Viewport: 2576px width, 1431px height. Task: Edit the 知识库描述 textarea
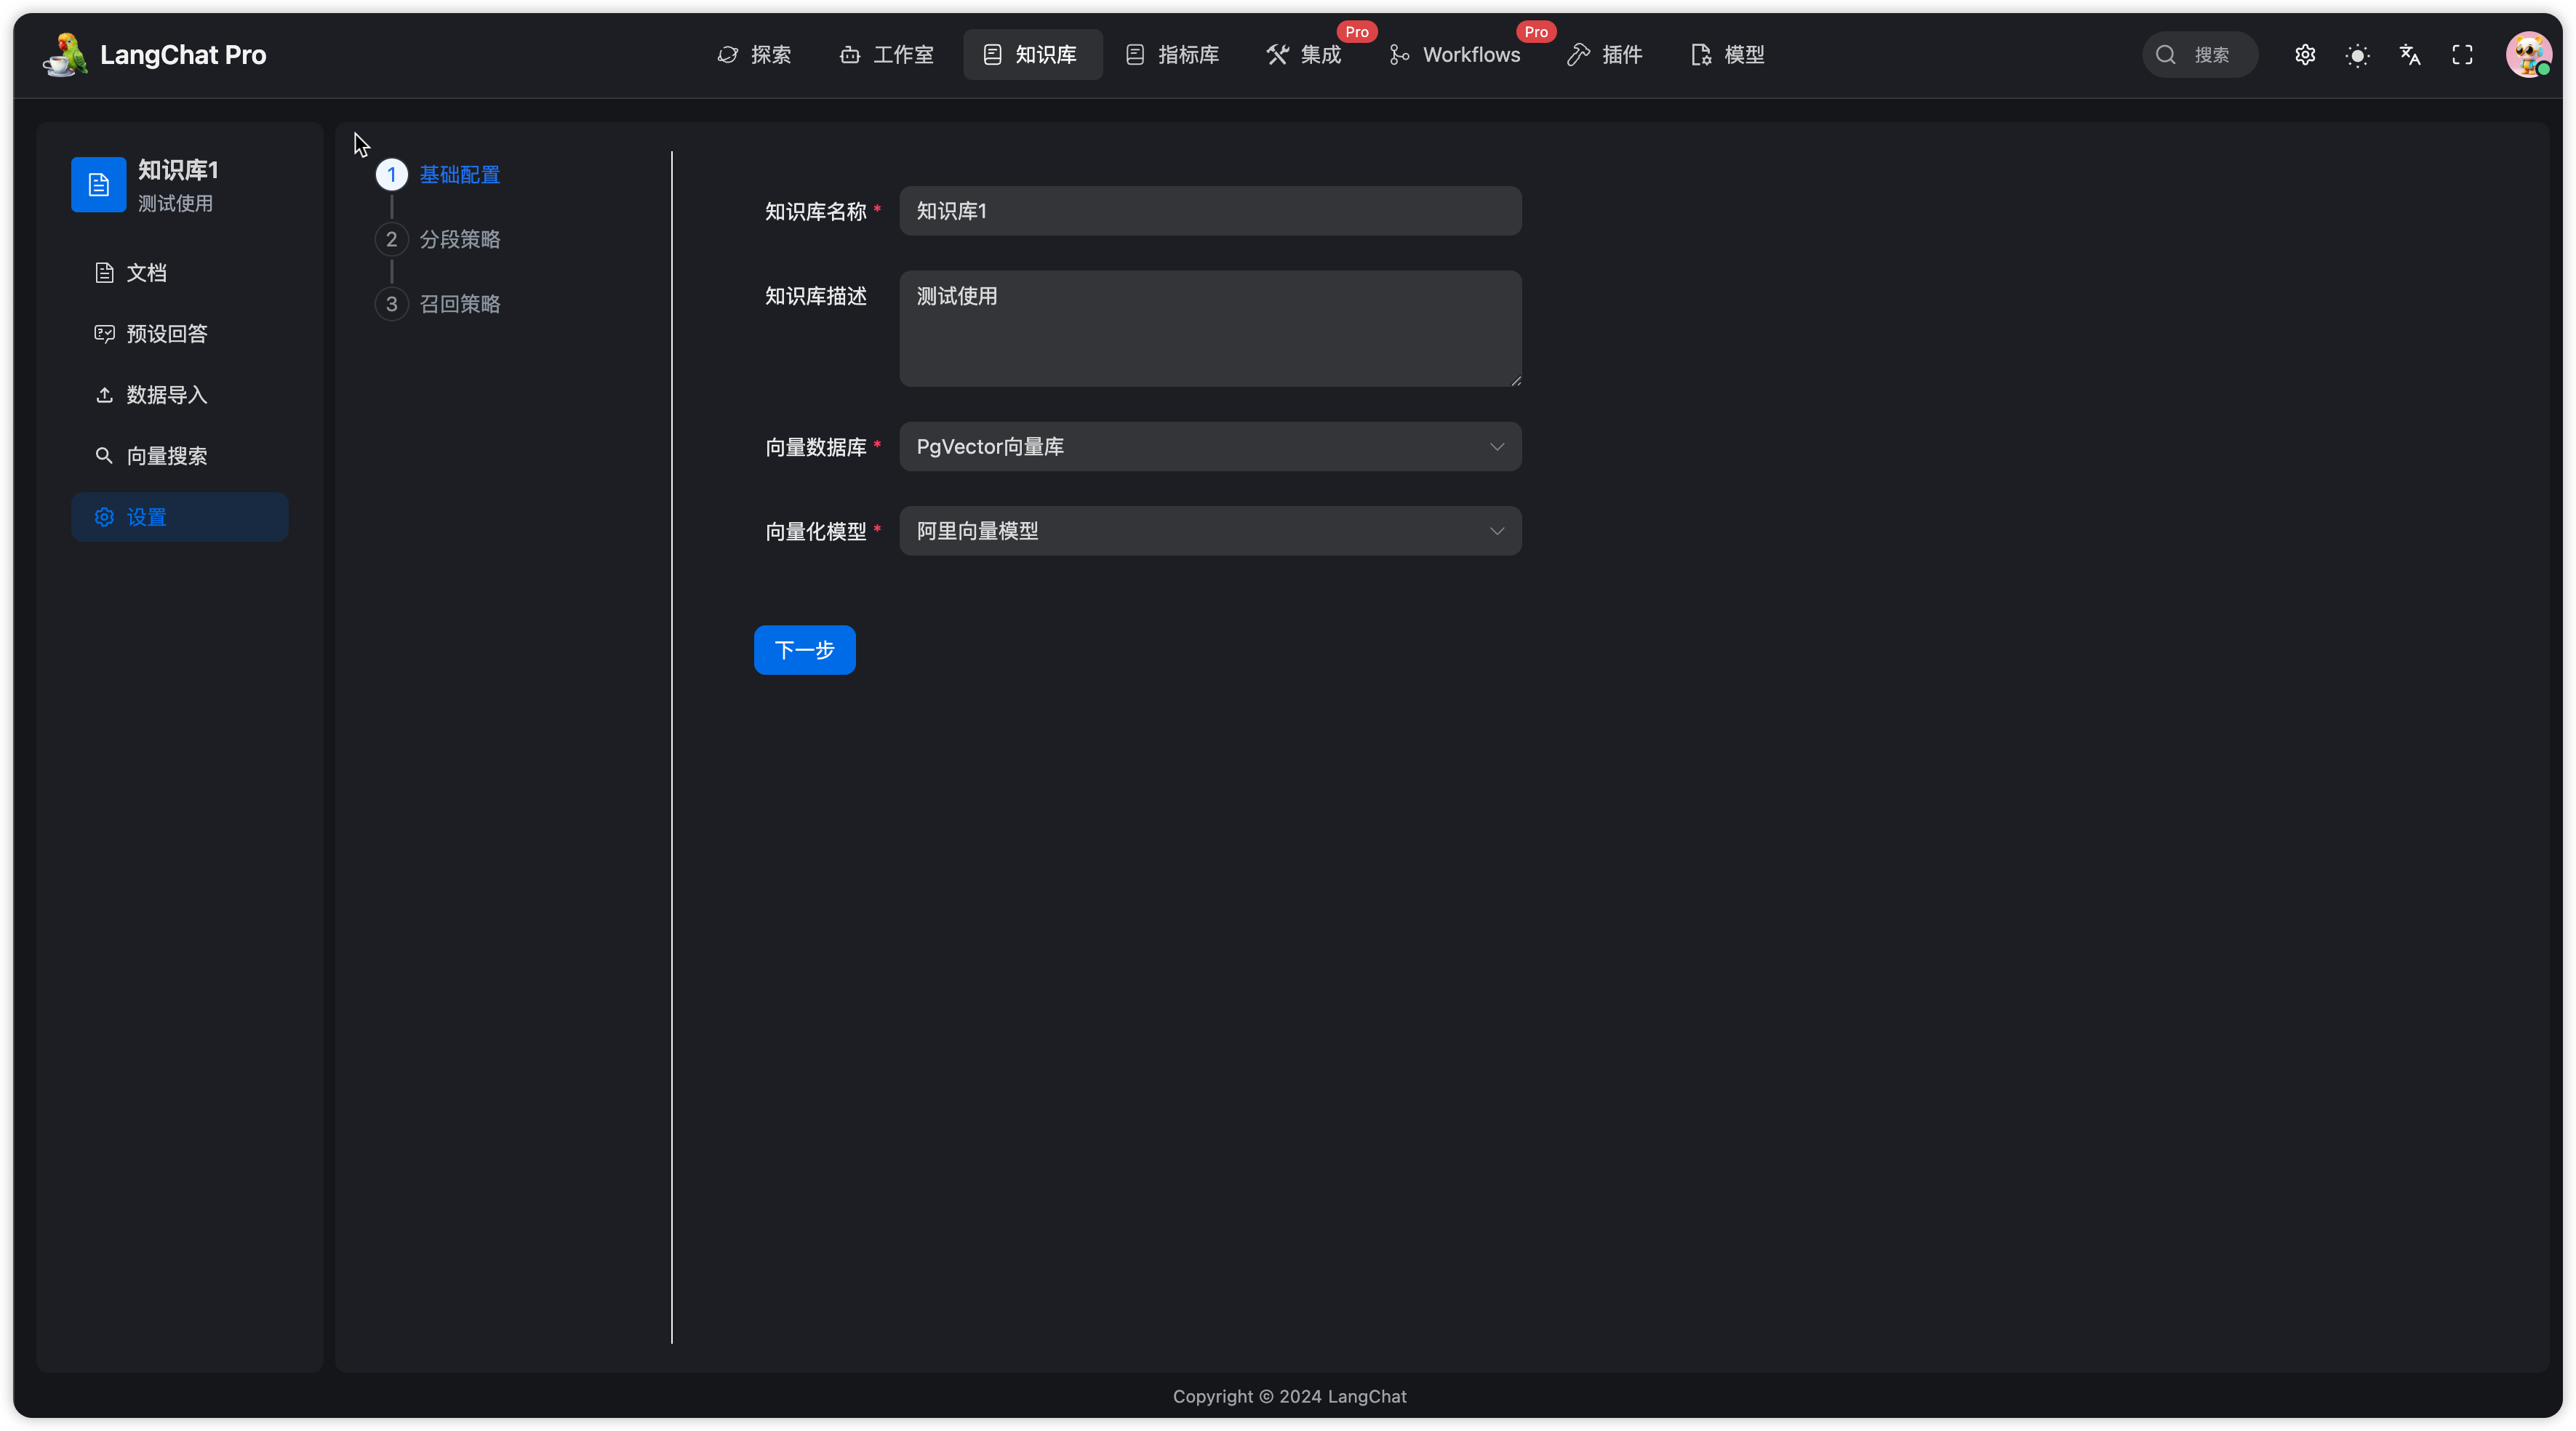(x=1210, y=328)
